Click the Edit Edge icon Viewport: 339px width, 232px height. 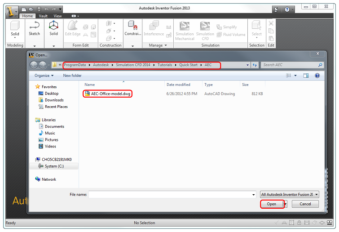coord(73,26)
